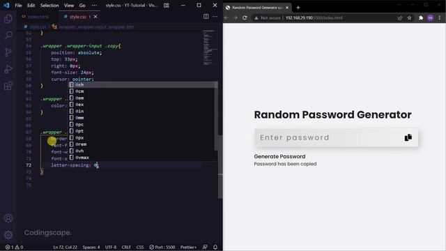Close the style.css tab
This screenshot has width=446, height=251.
(95, 17)
